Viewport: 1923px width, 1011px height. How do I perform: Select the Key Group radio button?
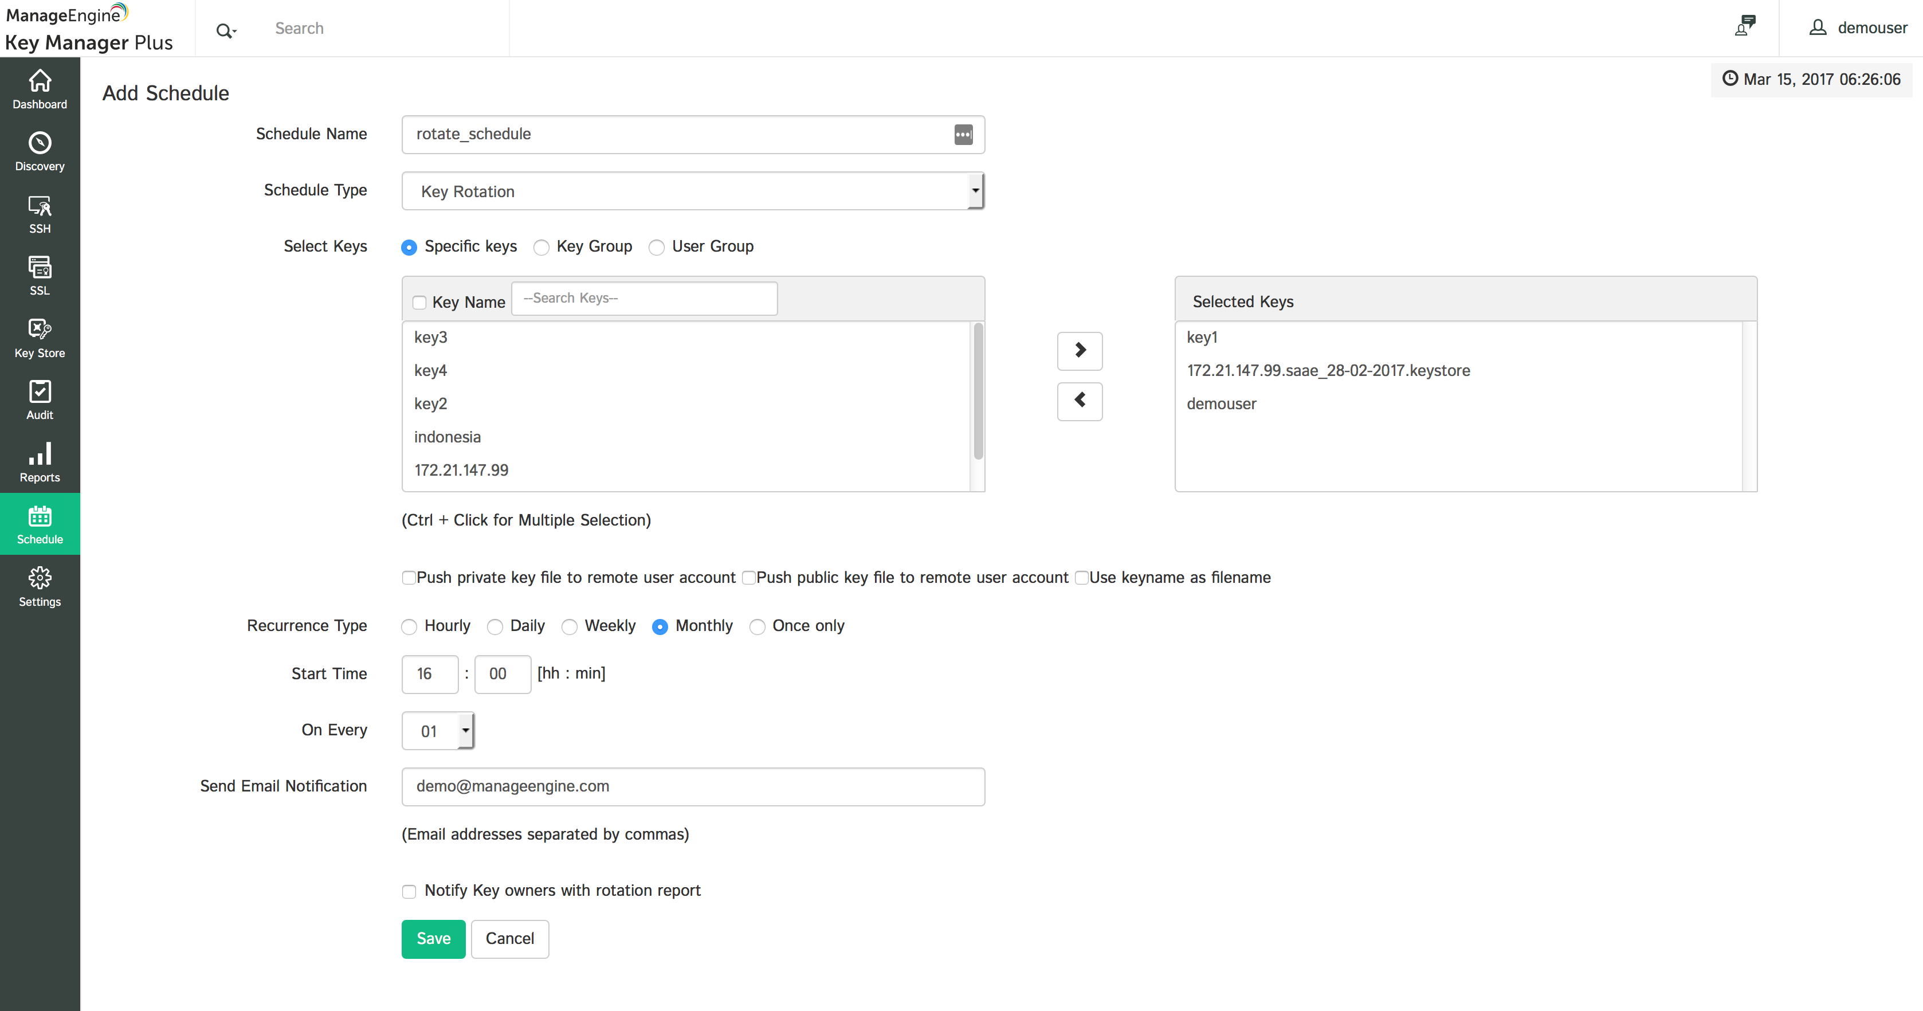click(541, 247)
